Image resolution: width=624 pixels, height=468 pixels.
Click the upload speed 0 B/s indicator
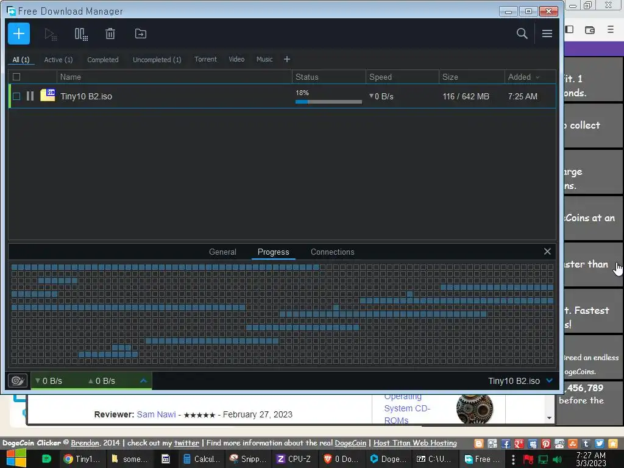pos(102,381)
